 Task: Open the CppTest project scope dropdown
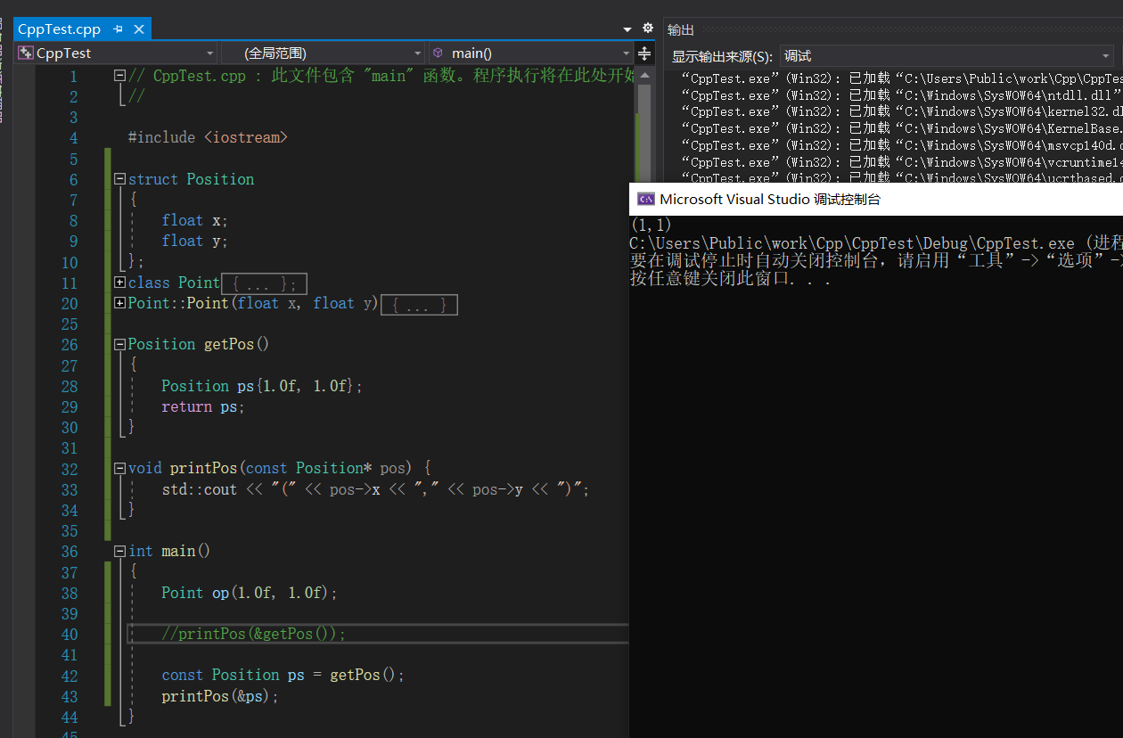coord(209,53)
